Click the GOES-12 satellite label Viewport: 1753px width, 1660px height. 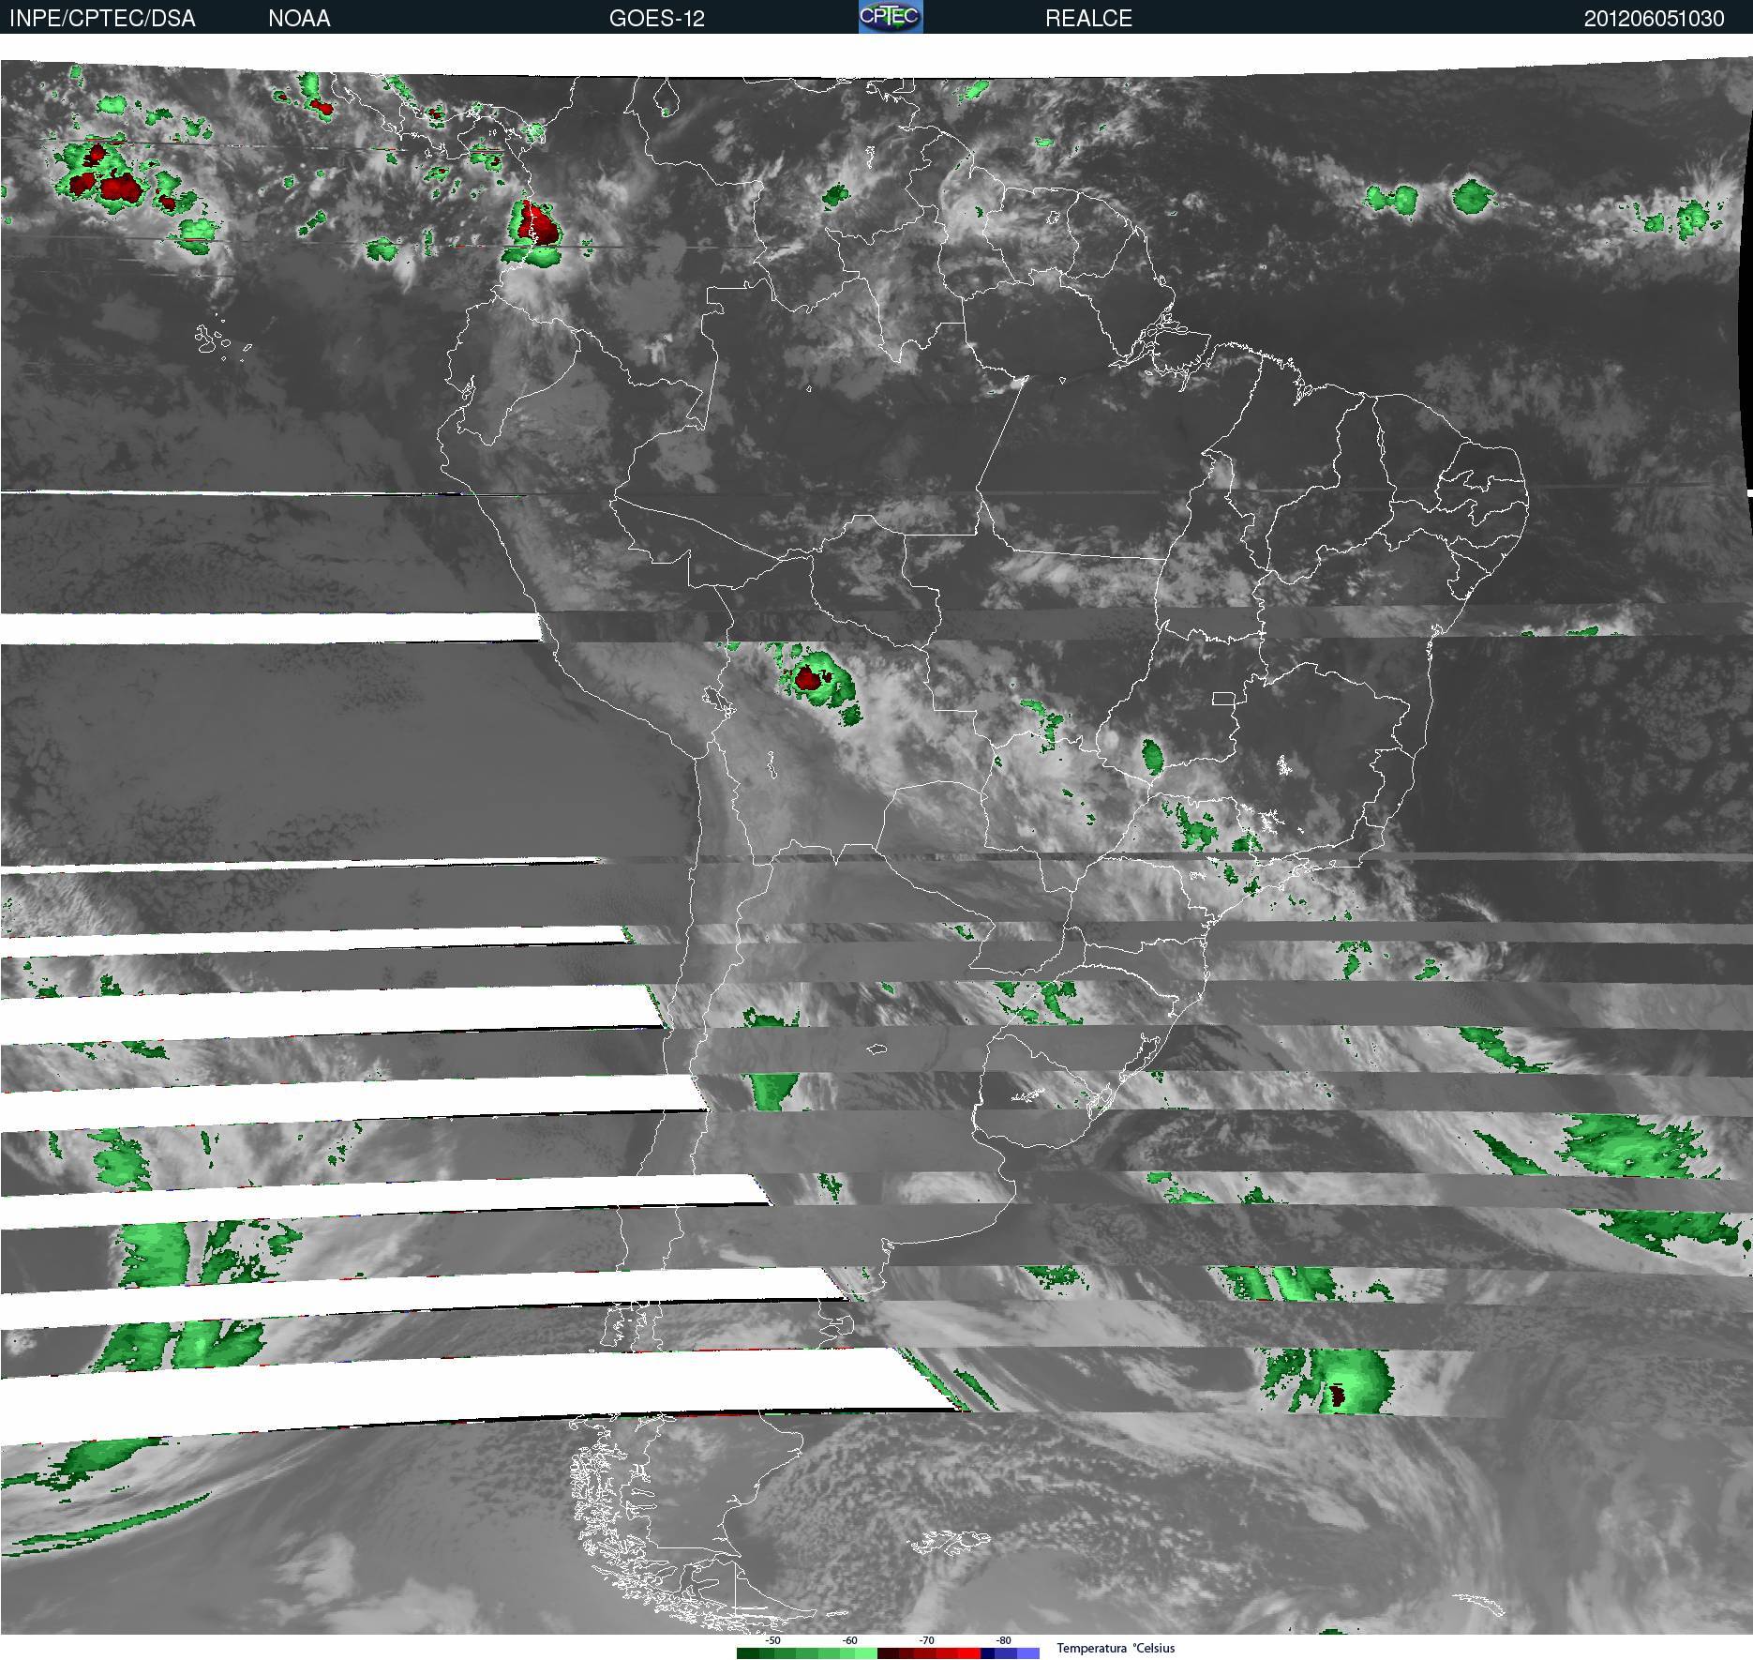656,19
